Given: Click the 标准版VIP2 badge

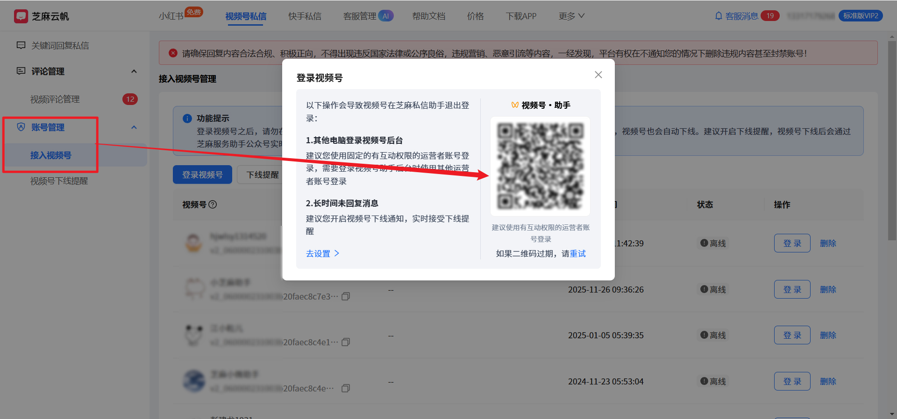Looking at the screenshot, I should (x=861, y=16).
